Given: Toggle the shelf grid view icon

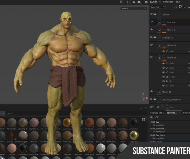Looking at the screenshot, I should pyautogui.click(x=143, y=119).
